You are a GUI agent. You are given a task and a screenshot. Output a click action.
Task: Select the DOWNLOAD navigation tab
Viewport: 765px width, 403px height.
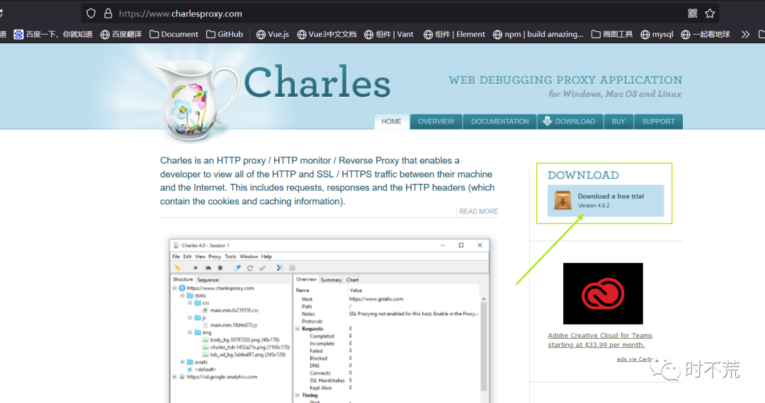coord(569,122)
